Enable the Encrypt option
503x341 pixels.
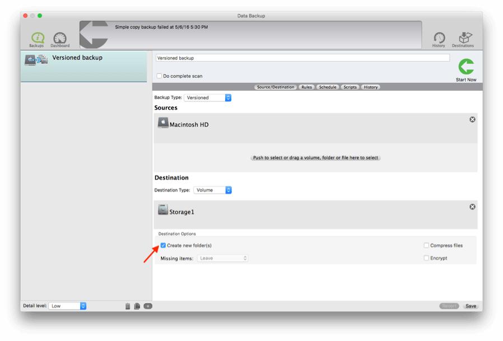point(427,258)
